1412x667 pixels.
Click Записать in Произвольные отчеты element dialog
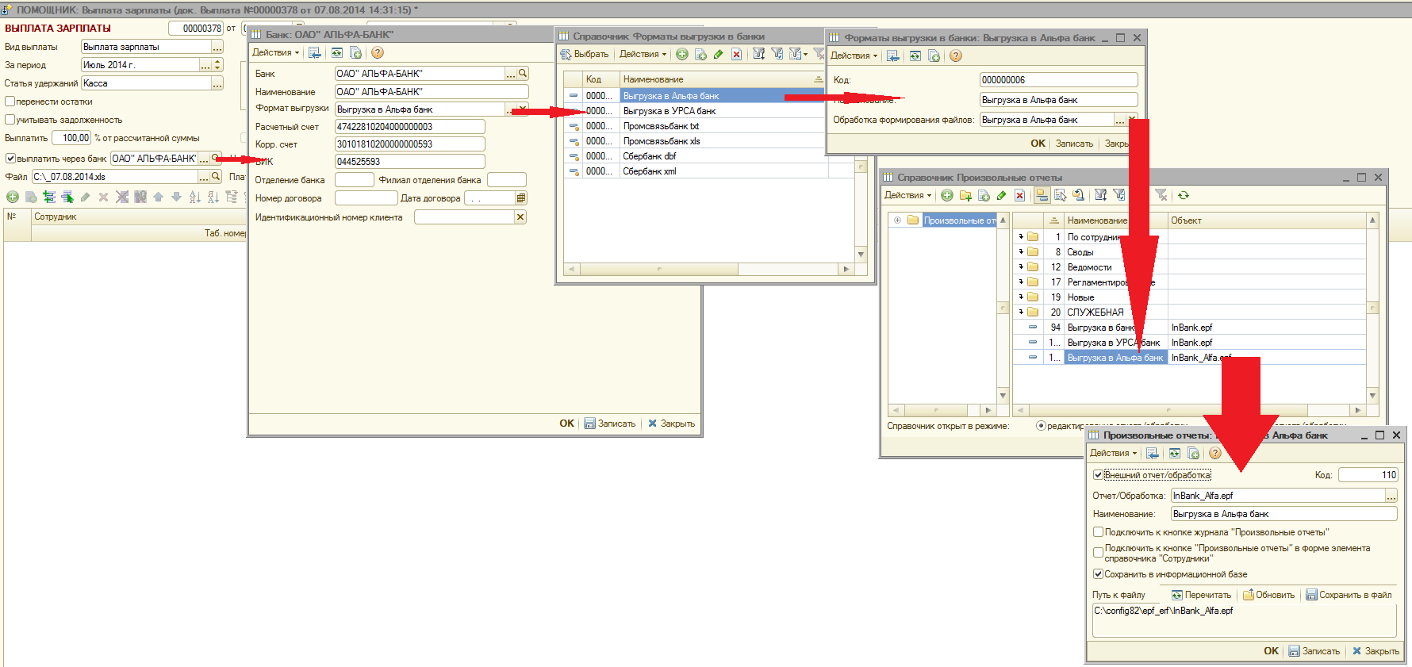tap(1314, 651)
